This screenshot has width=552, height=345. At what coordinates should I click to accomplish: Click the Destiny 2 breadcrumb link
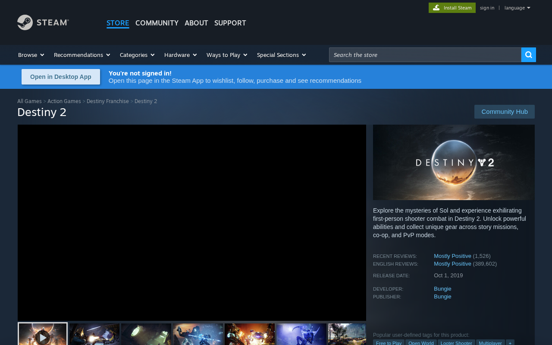pyautogui.click(x=146, y=101)
